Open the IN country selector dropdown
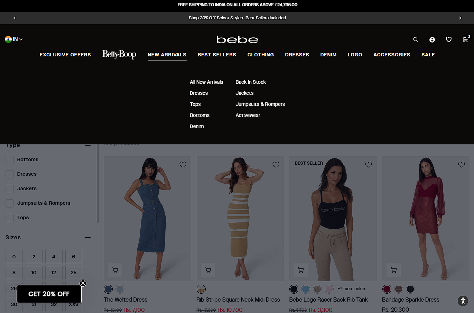474x313 pixels. [14, 39]
